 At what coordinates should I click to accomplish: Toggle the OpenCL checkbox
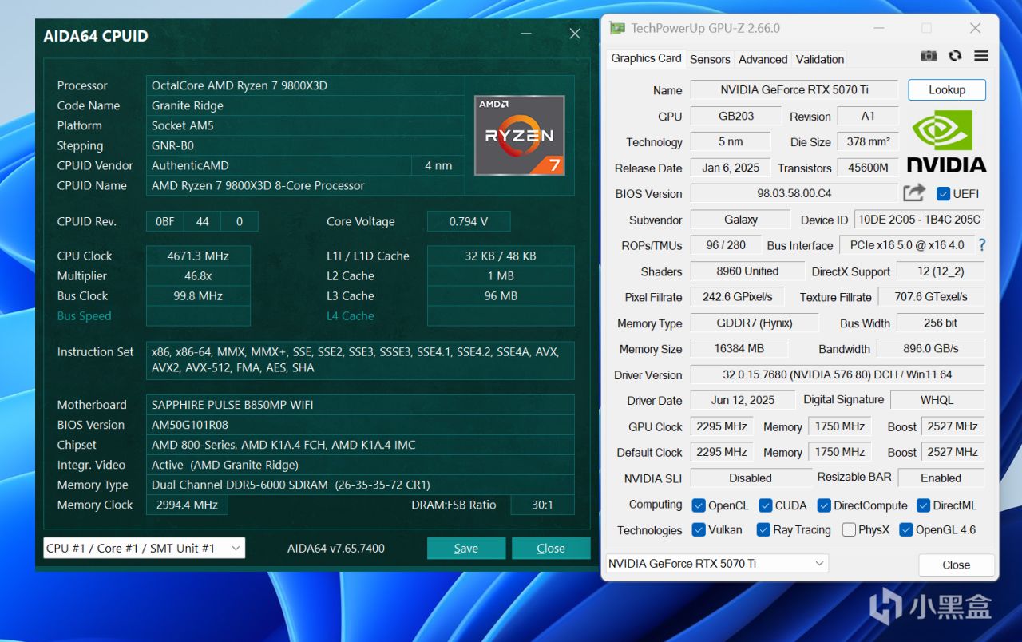(699, 505)
